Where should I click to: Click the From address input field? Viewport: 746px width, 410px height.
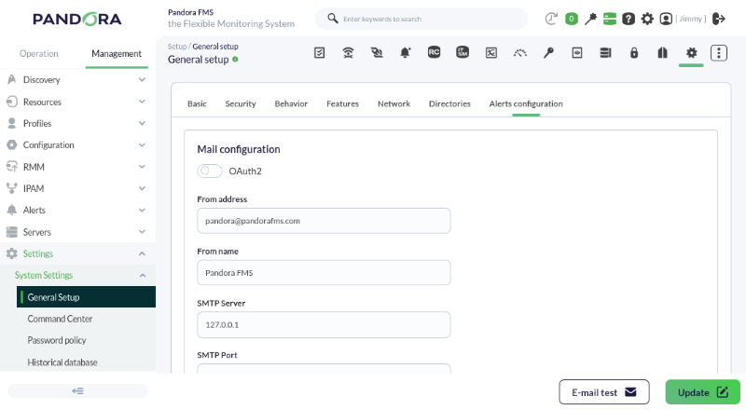pos(324,221)
